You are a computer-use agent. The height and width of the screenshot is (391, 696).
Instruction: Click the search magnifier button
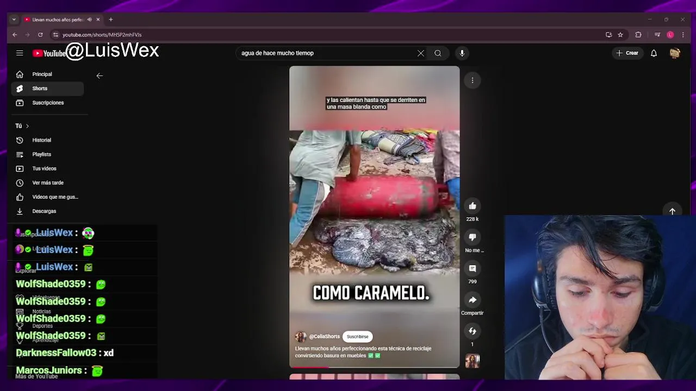click(438, 53)
